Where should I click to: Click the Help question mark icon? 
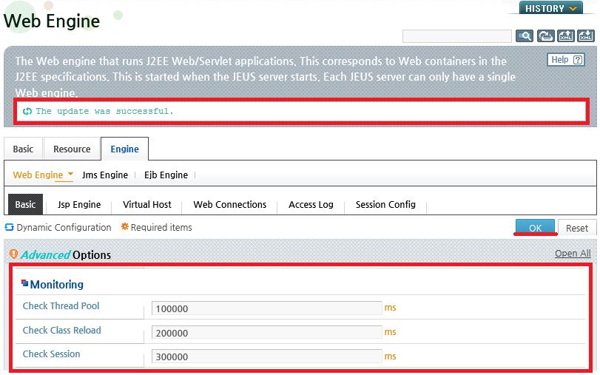[578, 60]
